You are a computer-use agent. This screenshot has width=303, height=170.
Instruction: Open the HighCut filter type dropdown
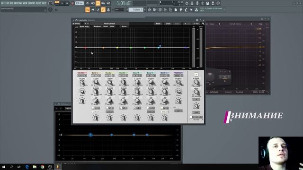[x=177, y=76]
